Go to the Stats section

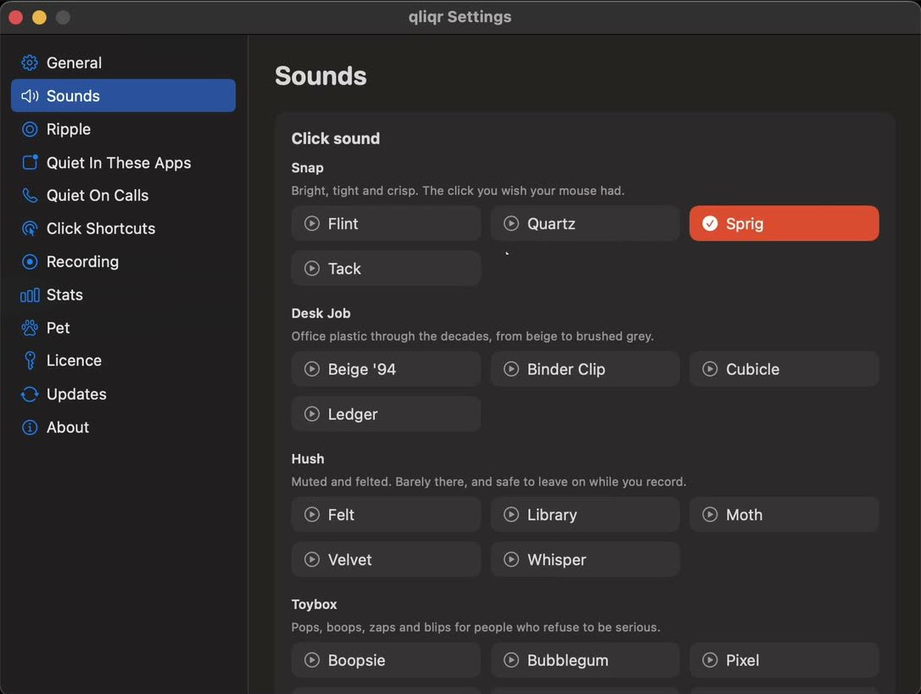point(123,295)
